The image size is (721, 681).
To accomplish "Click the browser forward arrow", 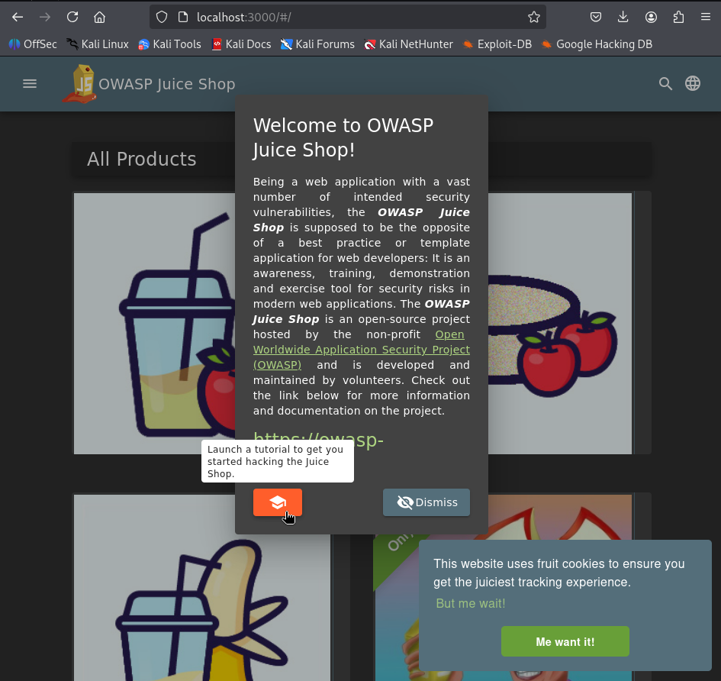I will tap(45, 18).
